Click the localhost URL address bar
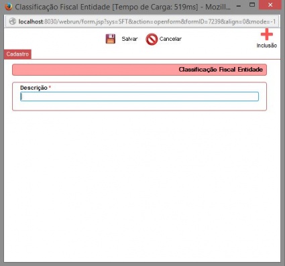The image size is (285, 266). click(147, 21)
